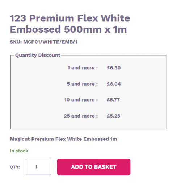Click the green In stock status

click(19, 151)
